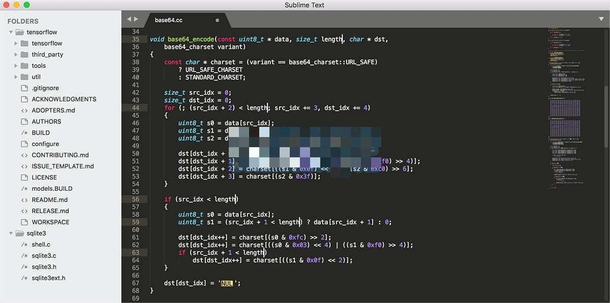Collapse the top-level tensorflow folder arrow

point(11,32)
